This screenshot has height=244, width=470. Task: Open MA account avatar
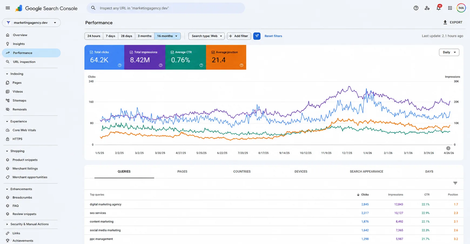[461, 8]
